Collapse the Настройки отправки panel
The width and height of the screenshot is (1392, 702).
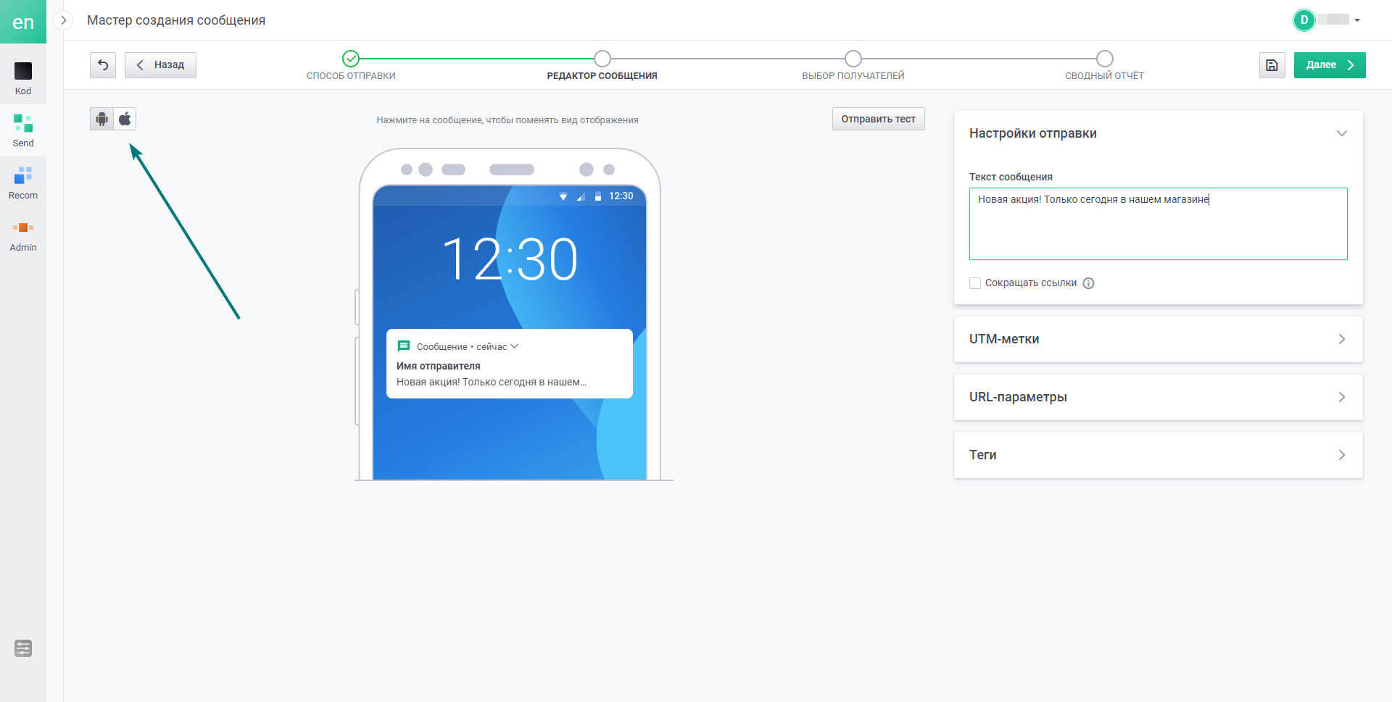pos(1341,133)
